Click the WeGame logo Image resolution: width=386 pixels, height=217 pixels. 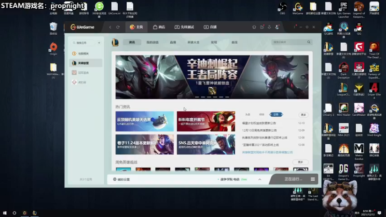tap(82, 27)
